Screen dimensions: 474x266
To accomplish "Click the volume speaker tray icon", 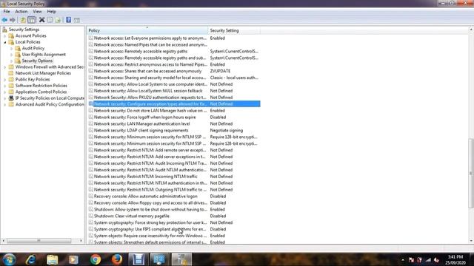I will [x=436, y=259].
